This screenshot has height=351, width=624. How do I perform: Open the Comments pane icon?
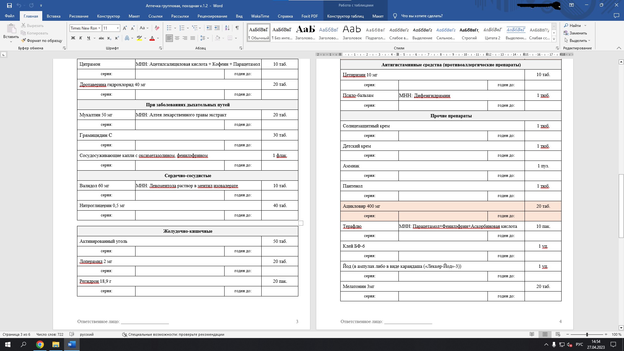click(x=616, y=16)
